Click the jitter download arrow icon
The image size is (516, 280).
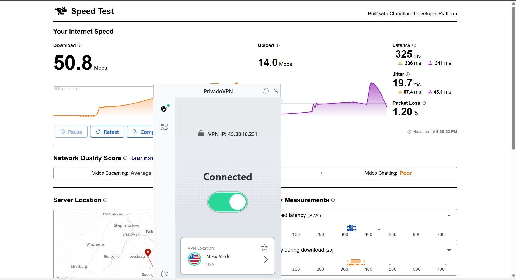(400, 92)
